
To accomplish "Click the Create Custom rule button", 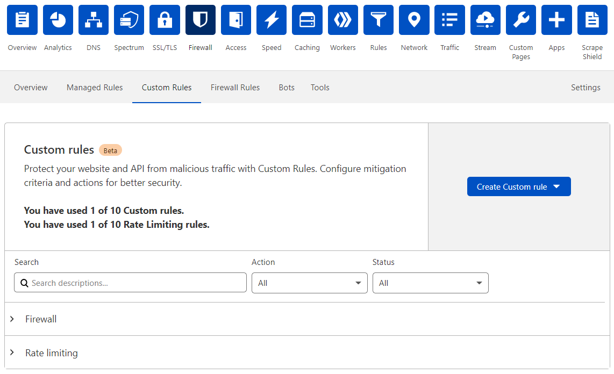I will pos(518,186).
